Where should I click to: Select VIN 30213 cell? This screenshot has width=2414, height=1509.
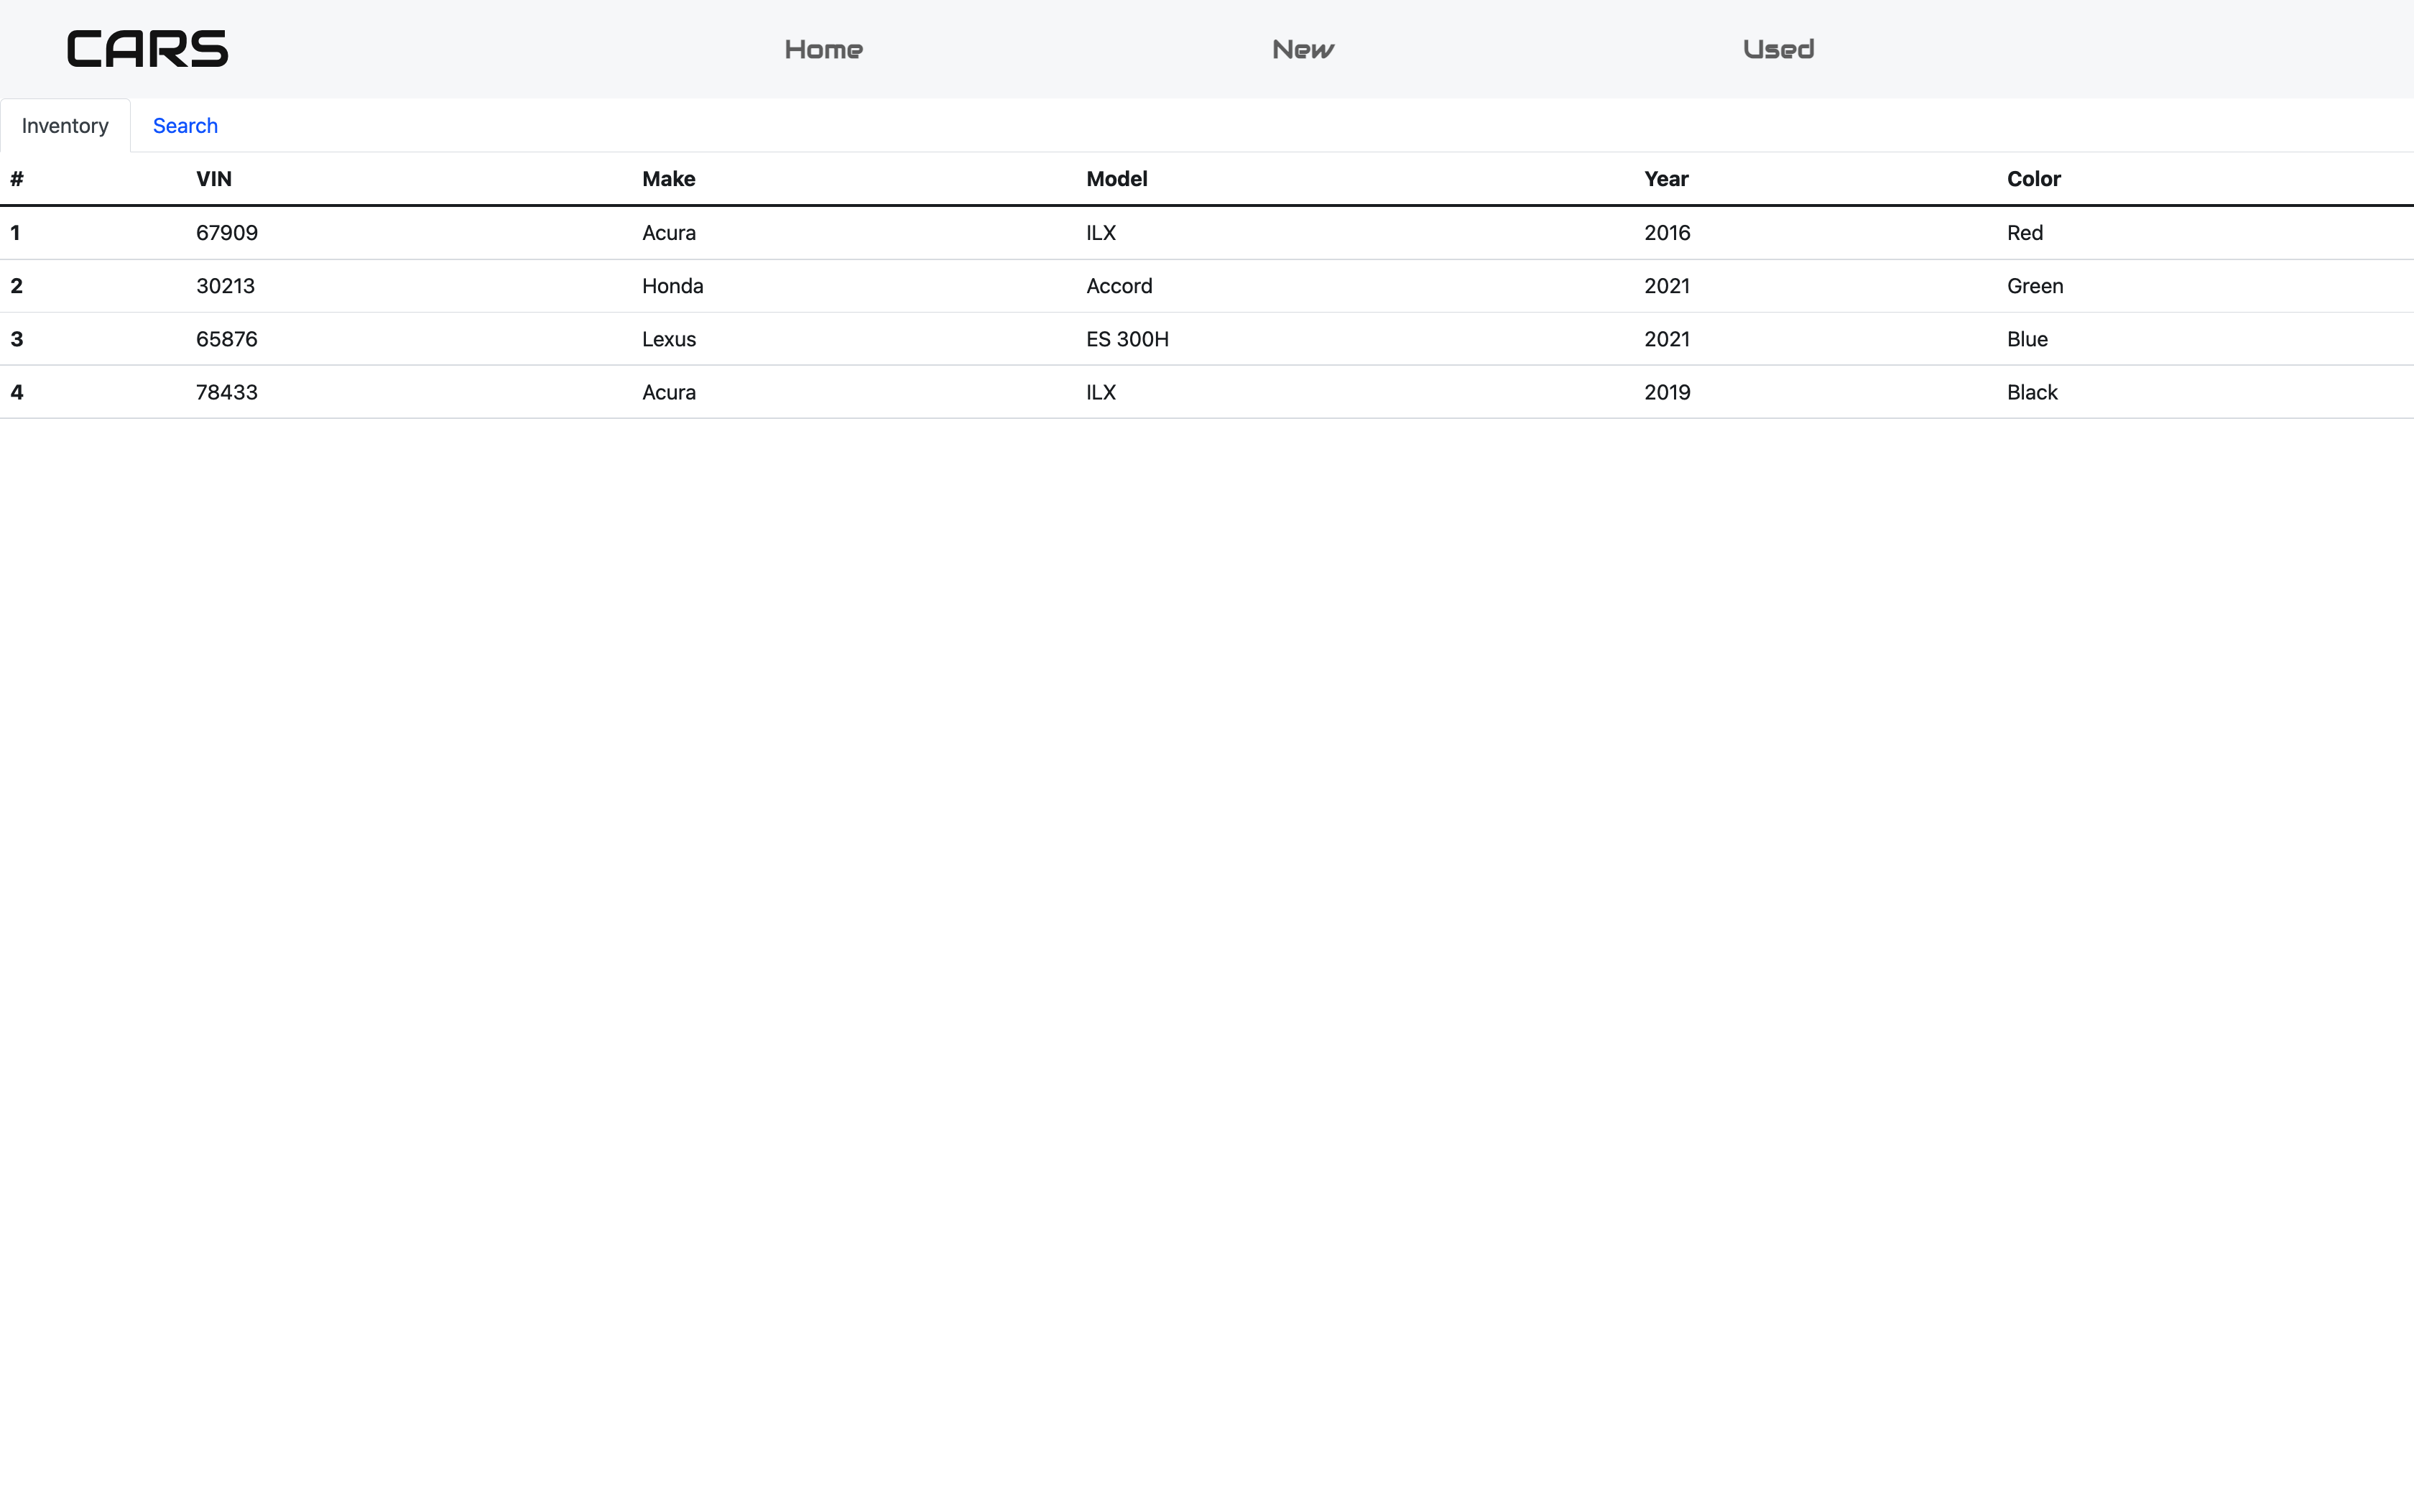point(226,285)
